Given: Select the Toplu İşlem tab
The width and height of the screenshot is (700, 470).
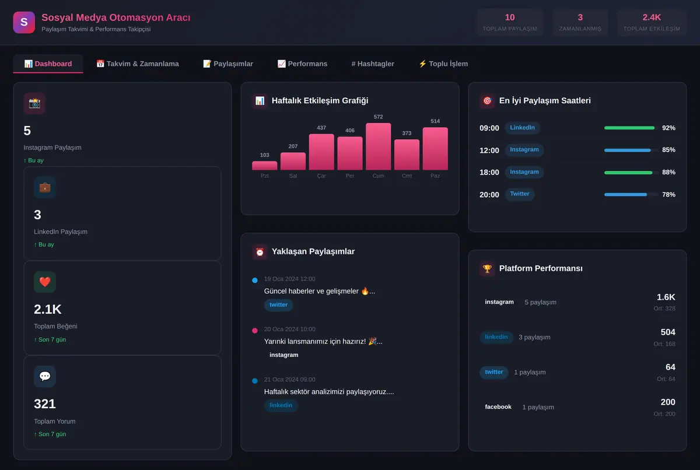Looking at the screenshot, I should (443, 64).
